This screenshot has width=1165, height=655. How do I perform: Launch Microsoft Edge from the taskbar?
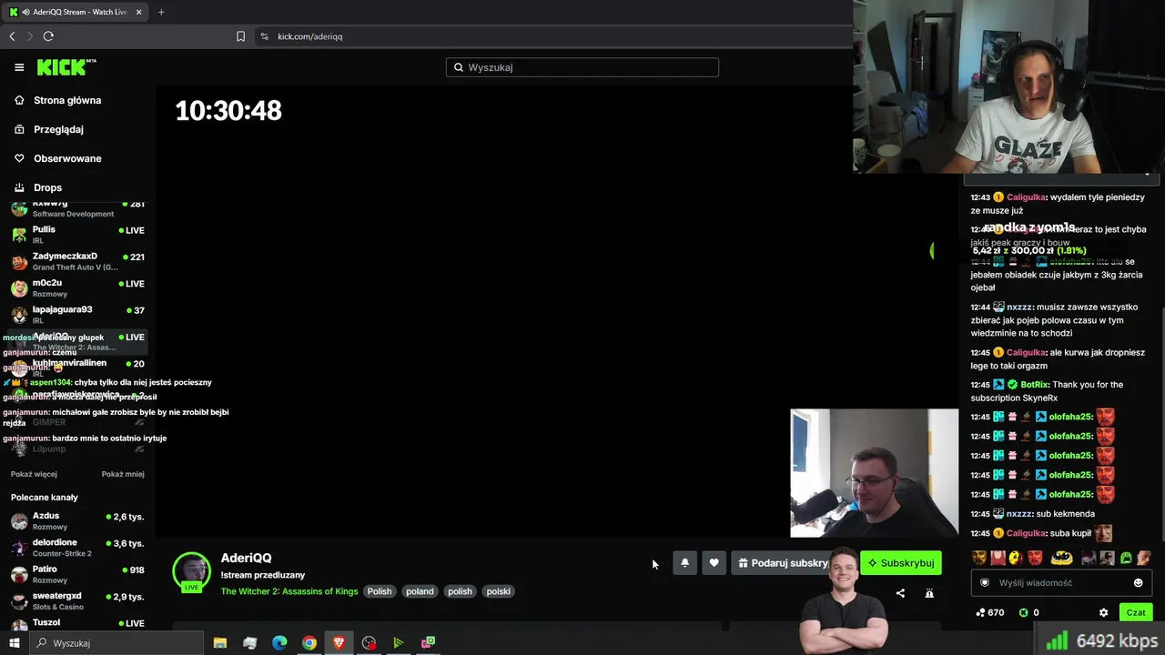click(x=279, y=643)
